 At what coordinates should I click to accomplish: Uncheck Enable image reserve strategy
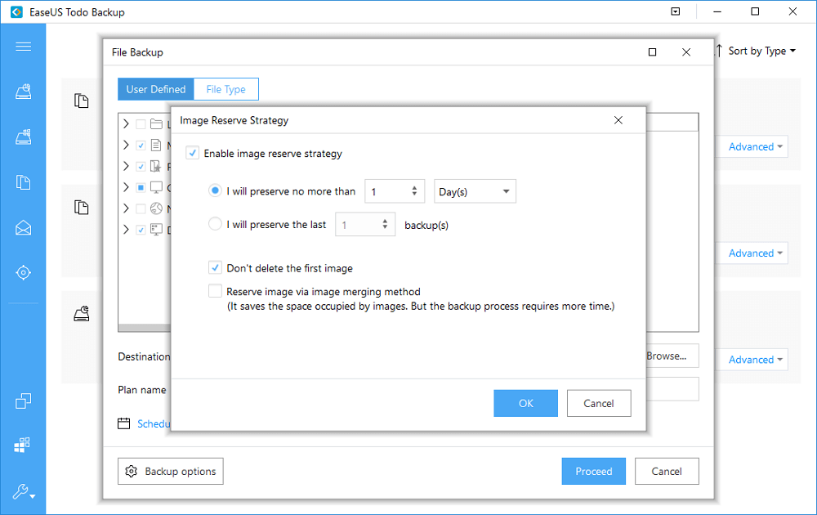tap(192, 153)
